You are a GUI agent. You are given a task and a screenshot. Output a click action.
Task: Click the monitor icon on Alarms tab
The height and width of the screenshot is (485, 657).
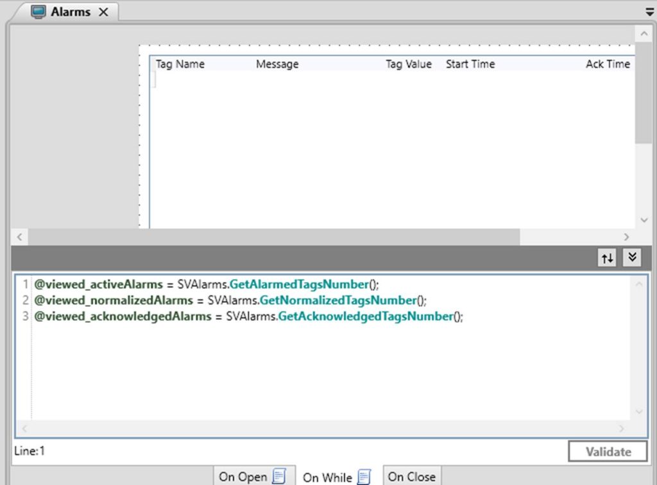tap(39, 12)
